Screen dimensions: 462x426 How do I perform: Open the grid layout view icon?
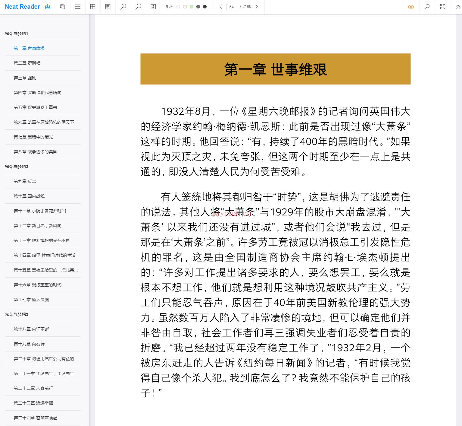click(x=93, y=7)
